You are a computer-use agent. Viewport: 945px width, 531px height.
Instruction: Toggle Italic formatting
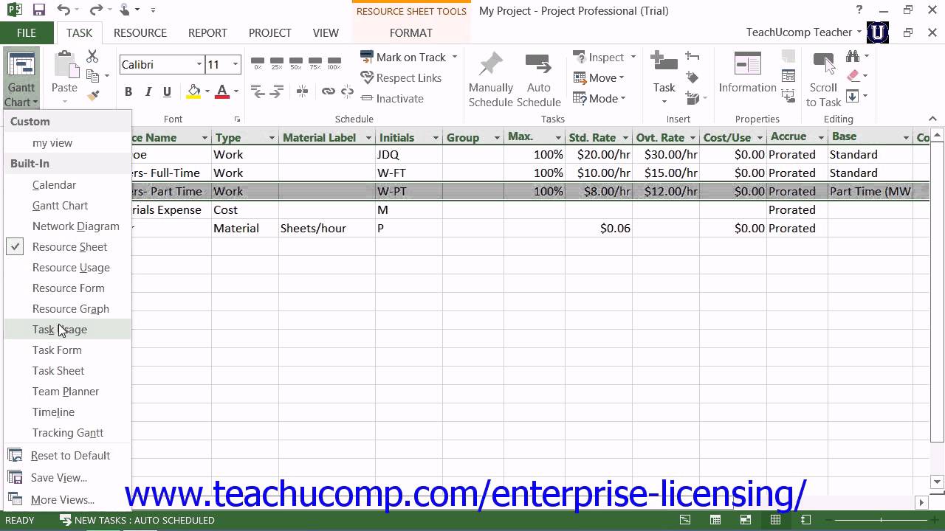[x=148, y=91]
